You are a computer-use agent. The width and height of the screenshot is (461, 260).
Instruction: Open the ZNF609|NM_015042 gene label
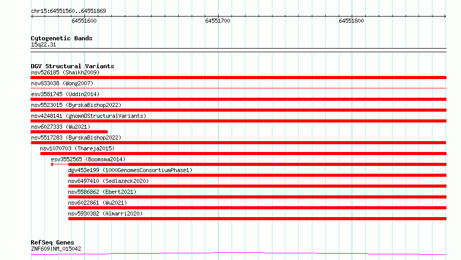pyautogui.click(x=56, y=249)
